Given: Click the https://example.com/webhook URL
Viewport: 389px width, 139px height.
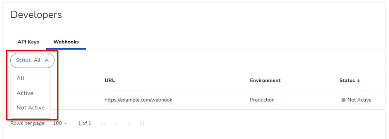Looking at the screenshot, I should click(x=138, y=100).
